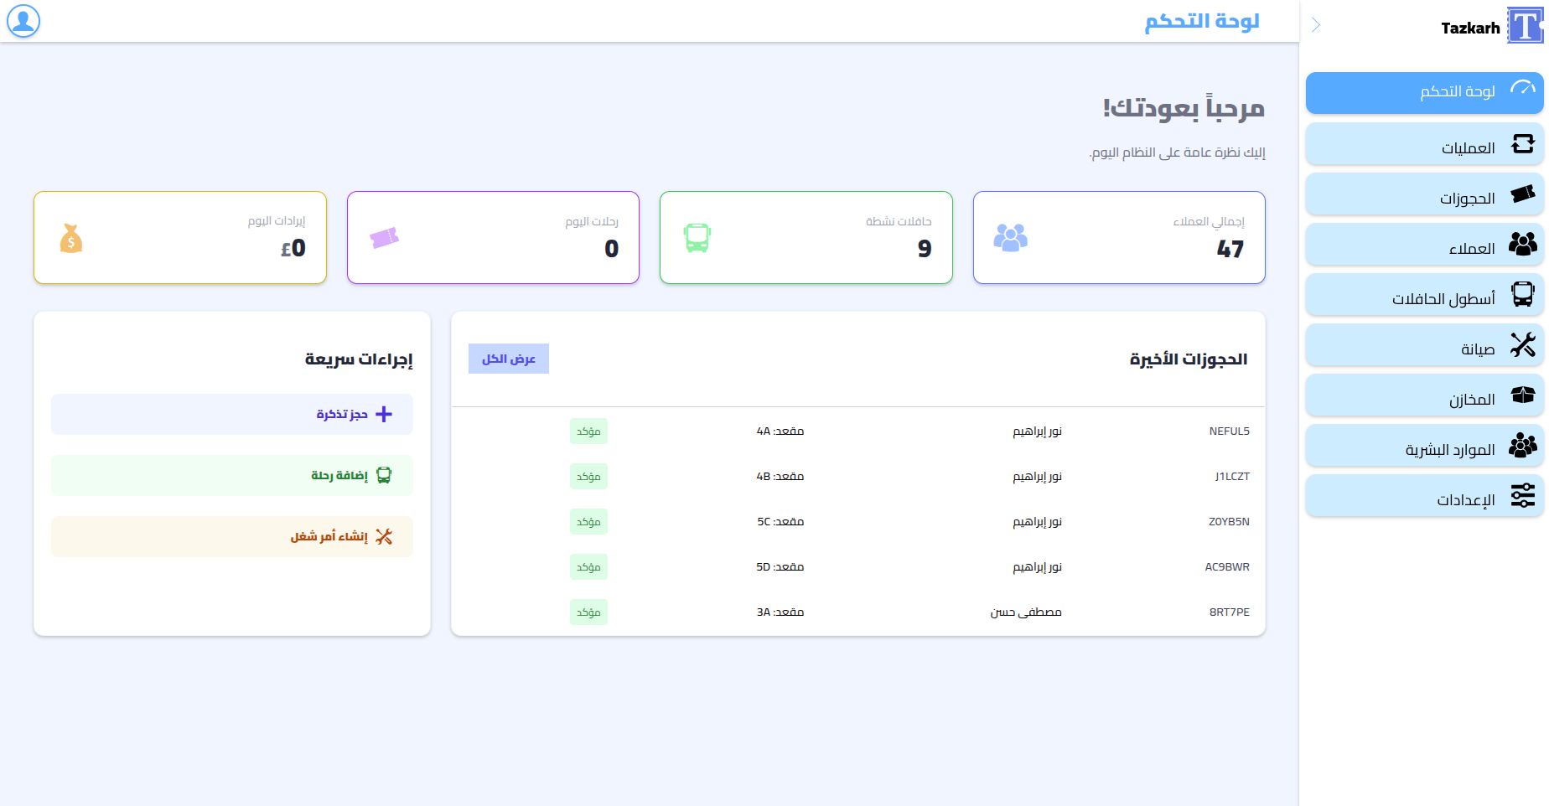This screenshot has width=1549, height=806.
Task: Click the sliders icon beside الإعدادات
Action: [1522, 496]
